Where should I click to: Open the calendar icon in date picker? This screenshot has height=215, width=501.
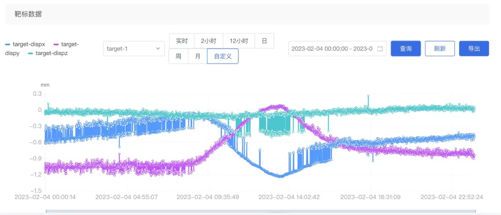click(x=380, y=49)
